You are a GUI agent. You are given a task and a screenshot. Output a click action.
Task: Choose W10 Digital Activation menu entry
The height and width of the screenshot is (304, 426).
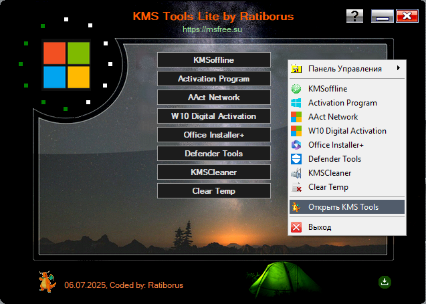[x=347, y=131]
